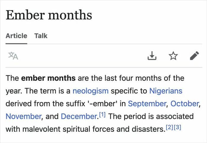
Task: Open footnote reference [2]
Action: [x=170, y=127]
